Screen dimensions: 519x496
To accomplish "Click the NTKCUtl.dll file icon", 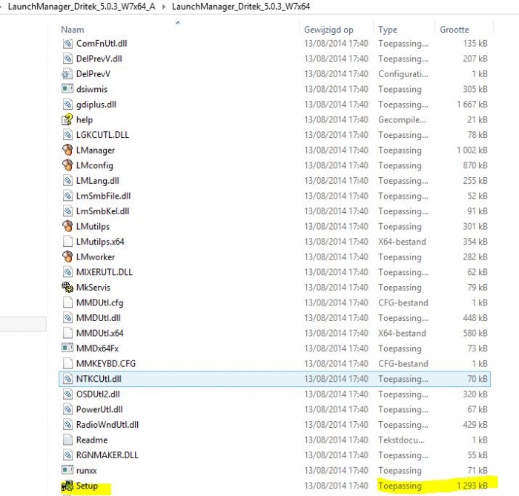I will pyautogui.click(x=67, y=379).
